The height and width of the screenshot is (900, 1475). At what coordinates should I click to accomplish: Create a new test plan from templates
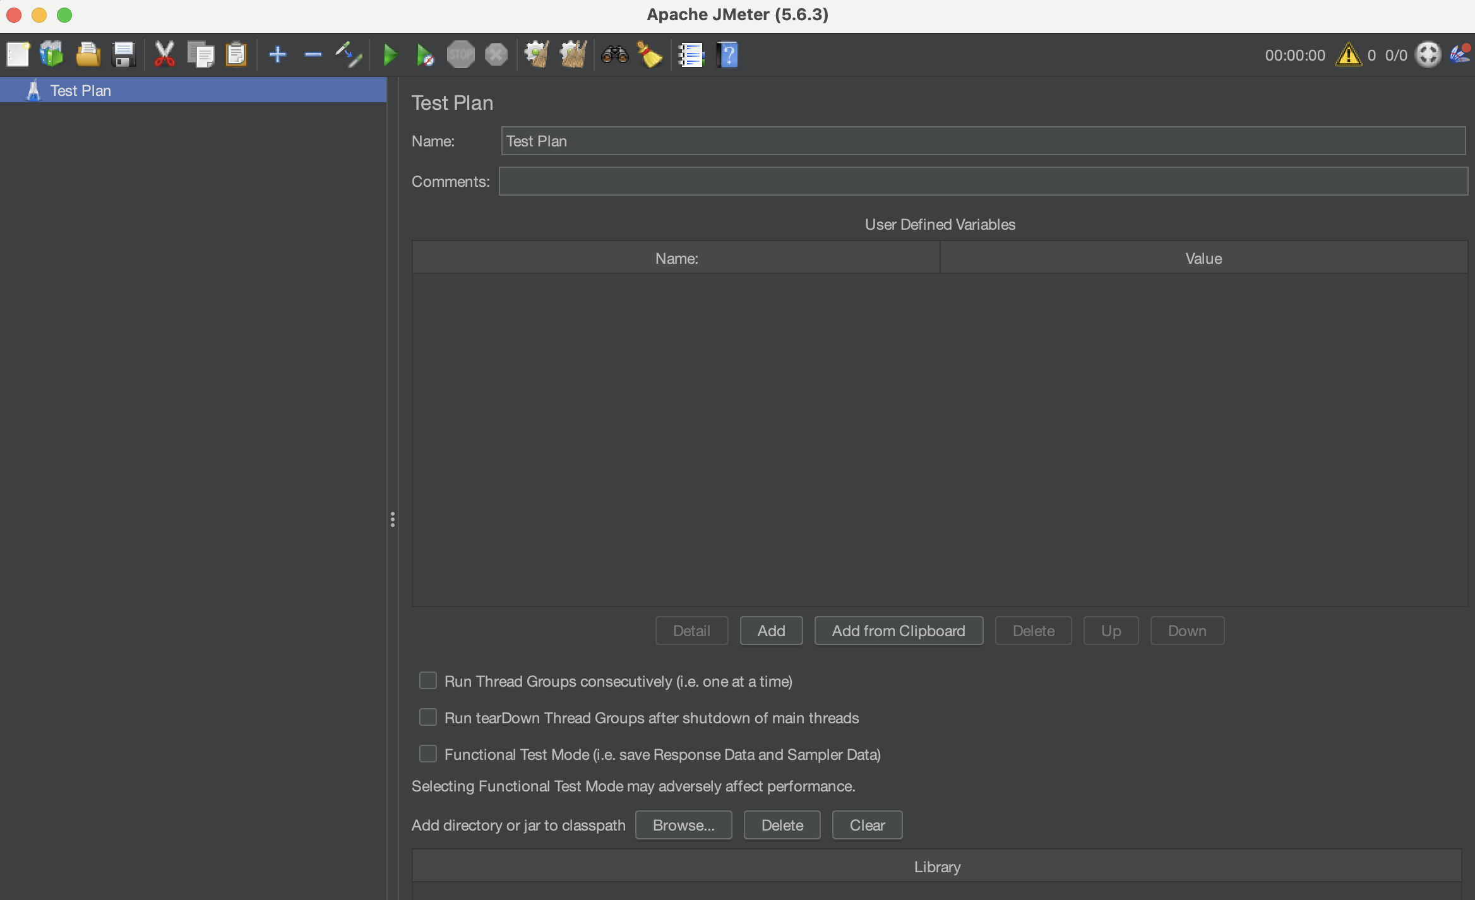click(x=52, y=54)
